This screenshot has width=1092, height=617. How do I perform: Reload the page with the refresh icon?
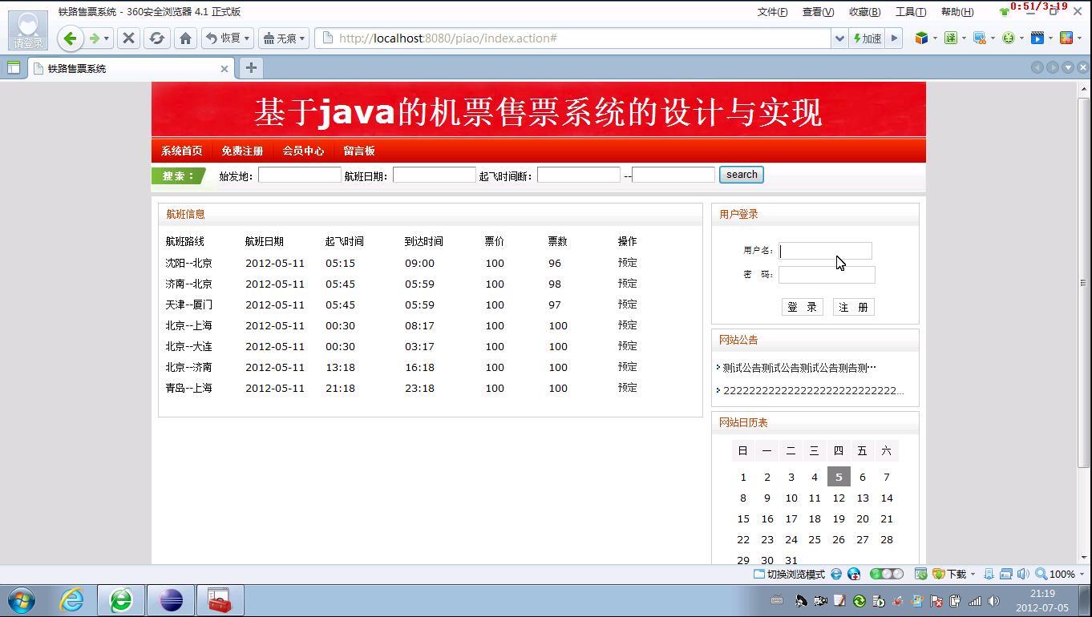157,38
